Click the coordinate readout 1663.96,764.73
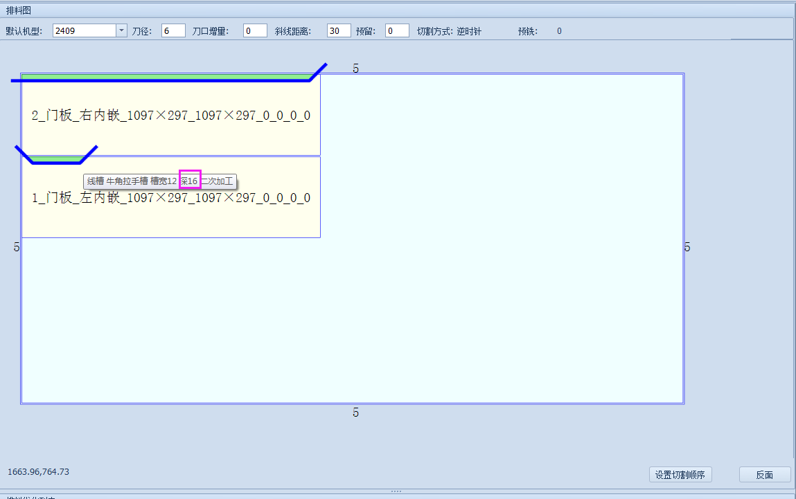This screenshot has height=499, width=796. pos(39,471)
